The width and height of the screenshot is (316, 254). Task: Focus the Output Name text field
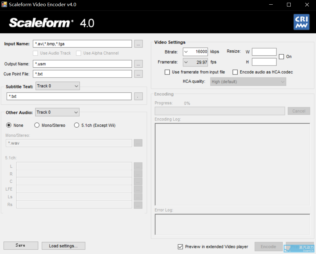pos(82,64)
